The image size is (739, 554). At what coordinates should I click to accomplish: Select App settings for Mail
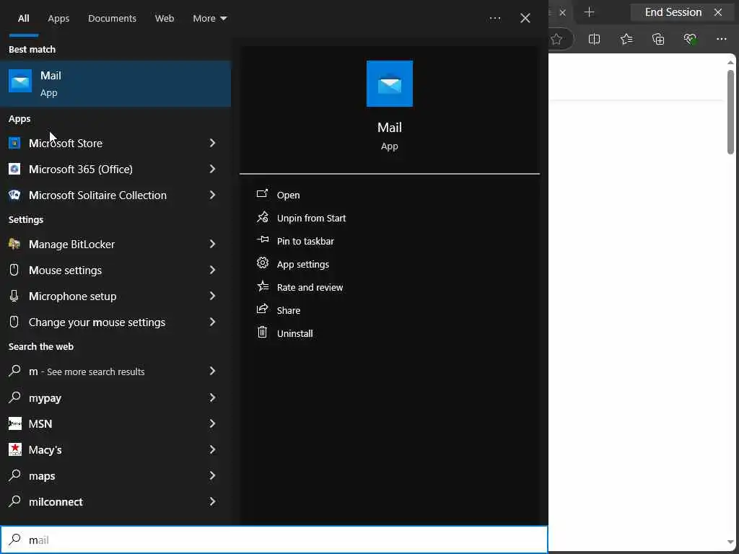coord(303,264)
